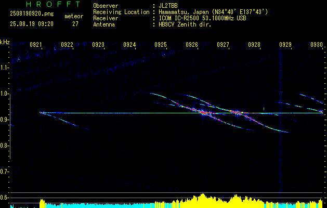Click the meteor count 27
Screen dimensions: 327x208
[x=75, y=24]
